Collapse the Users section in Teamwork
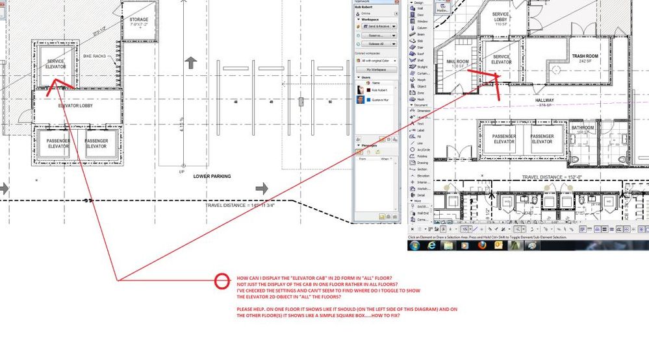 click(359, 77)
